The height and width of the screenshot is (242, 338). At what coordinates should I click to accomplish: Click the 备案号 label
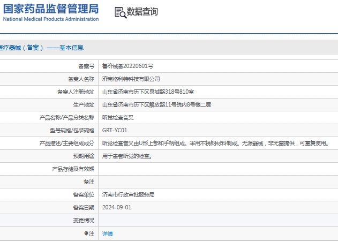click(x=86, y=66)
